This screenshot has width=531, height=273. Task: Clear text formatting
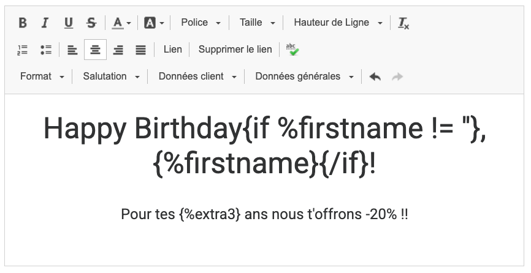(x=403, y=23)
